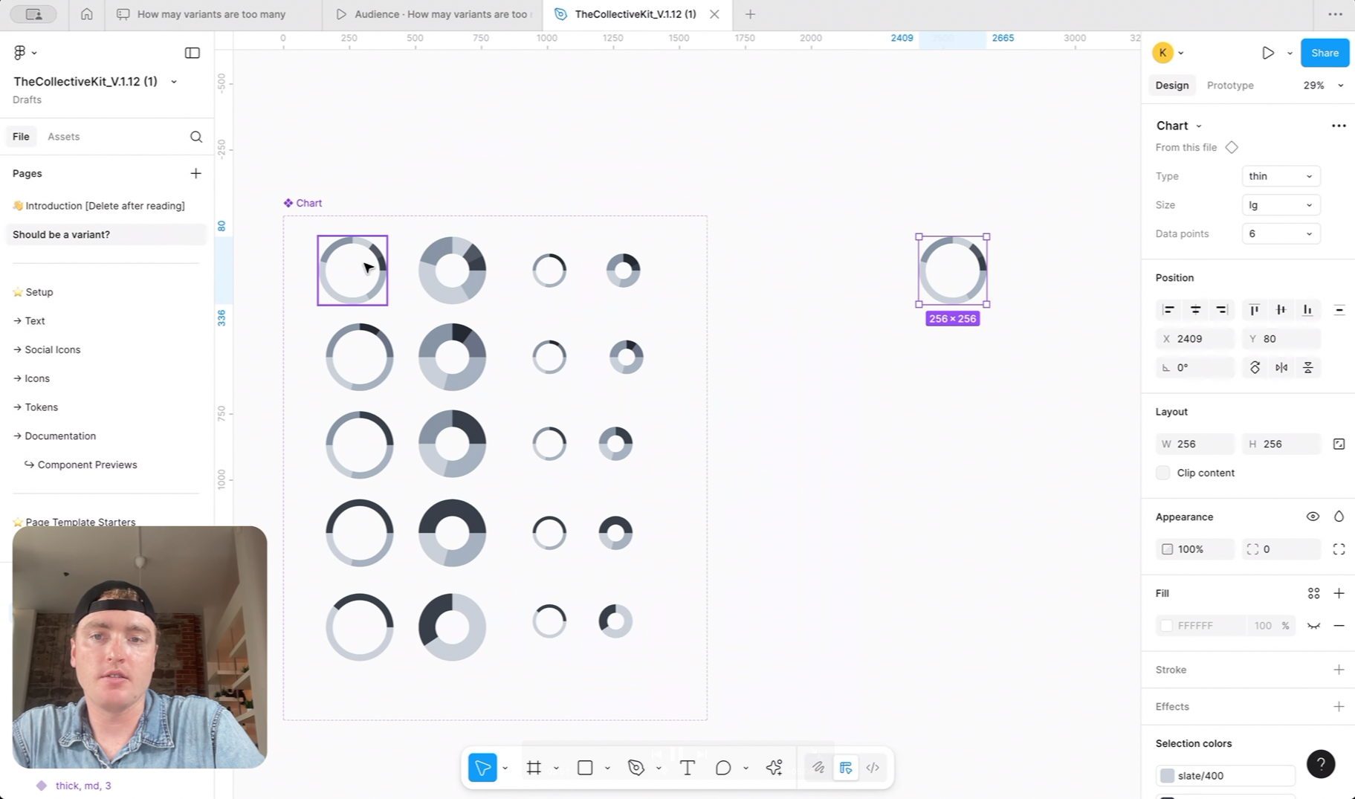Switch to Dev Mode code icon
1355x799 pixels.
873,768
